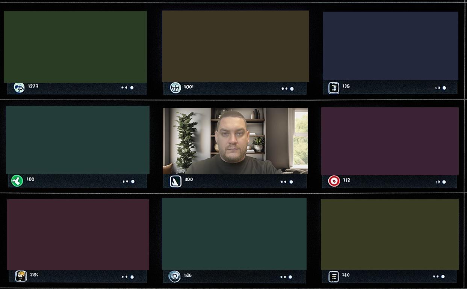
Task: Open options dots on the top-middle brown tile
Action: (284, 89)
